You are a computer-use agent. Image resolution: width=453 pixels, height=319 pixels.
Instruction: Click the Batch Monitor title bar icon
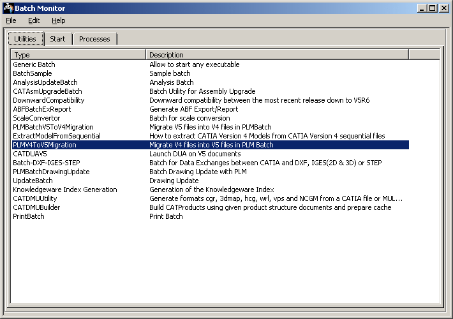pos(8,8)
